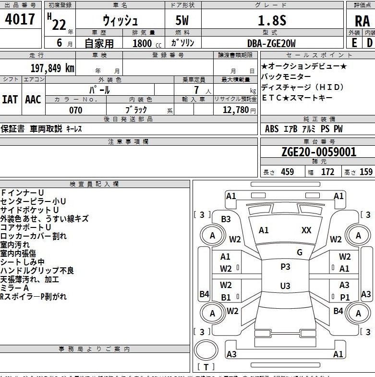Select the interior color ブラック
This screenshot has width=375, height=377.
pos(136,110)
